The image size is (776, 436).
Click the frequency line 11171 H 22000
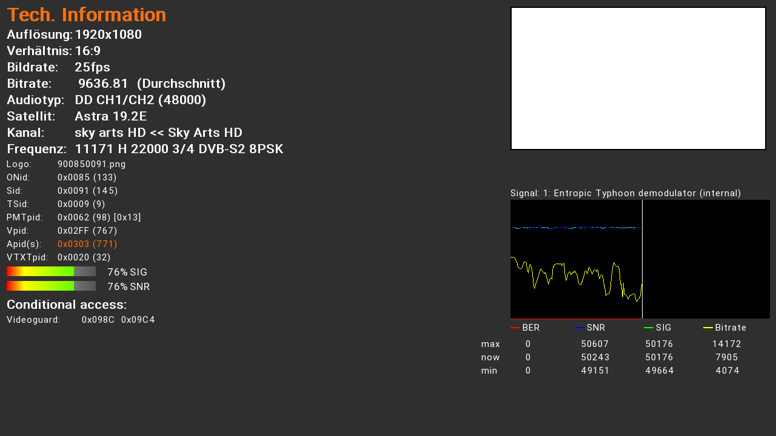click(x=179, y=149)
